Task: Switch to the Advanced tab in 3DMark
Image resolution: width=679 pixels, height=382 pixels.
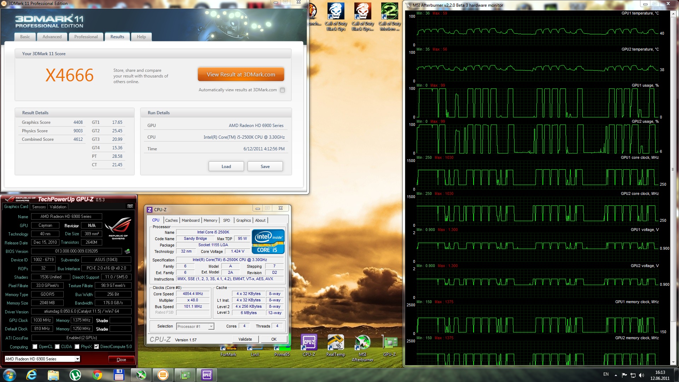Action: tap(52, 37)
